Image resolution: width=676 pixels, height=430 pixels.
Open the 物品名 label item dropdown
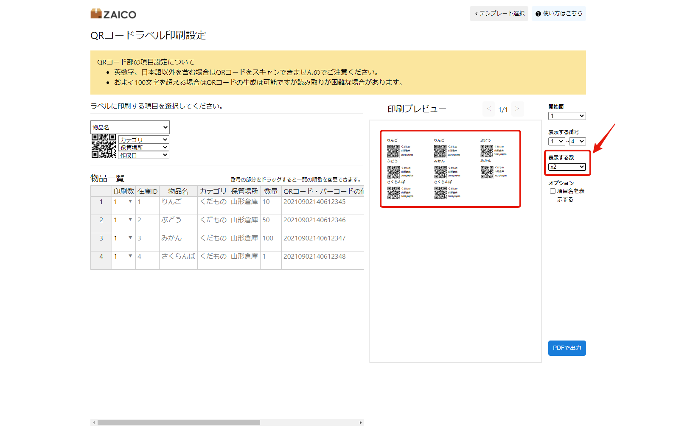130,127
